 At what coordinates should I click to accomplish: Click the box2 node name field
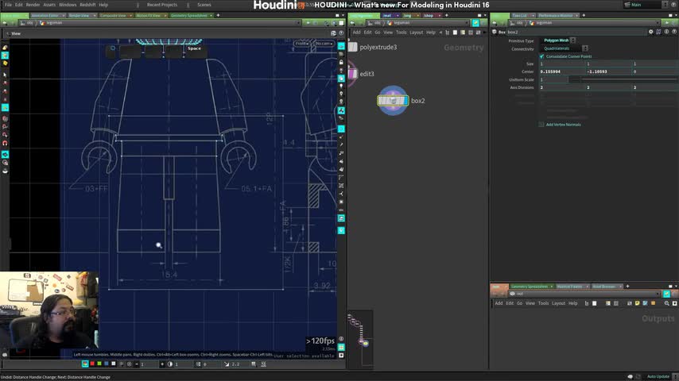(576, 32)
